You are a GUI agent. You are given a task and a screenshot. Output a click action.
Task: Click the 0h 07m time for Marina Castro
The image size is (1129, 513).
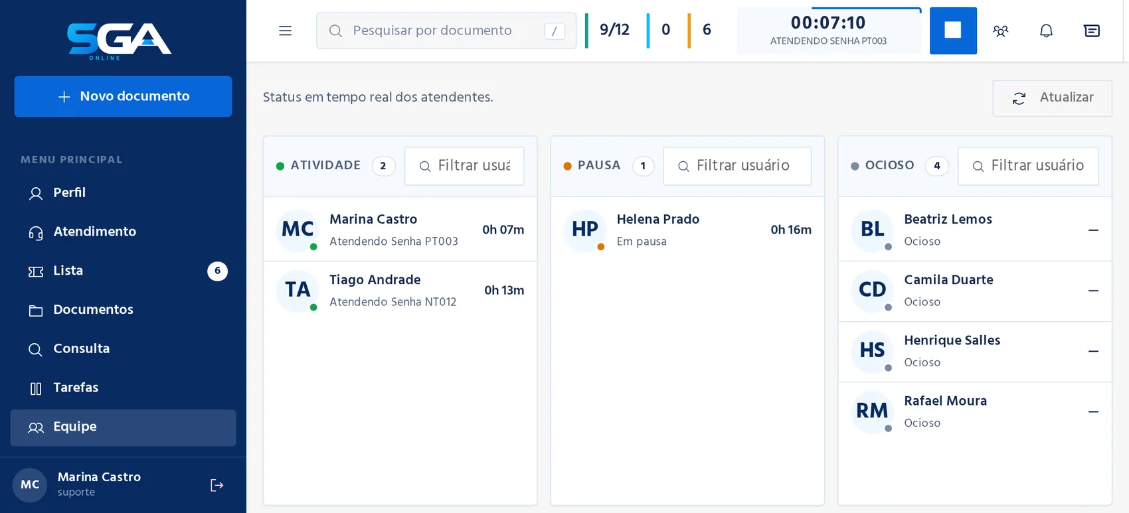[503, 230]
